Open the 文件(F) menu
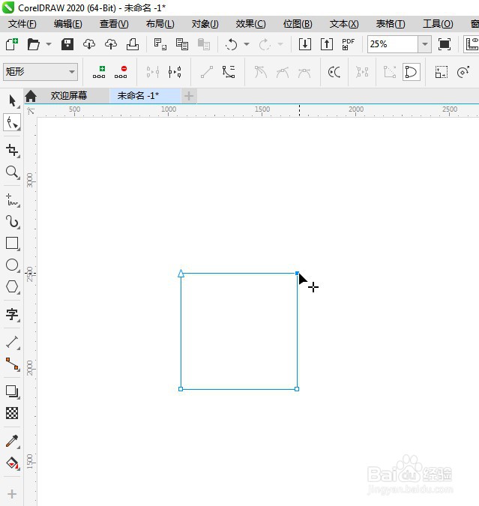Screen dimensions: 479x506 point(22,24)
